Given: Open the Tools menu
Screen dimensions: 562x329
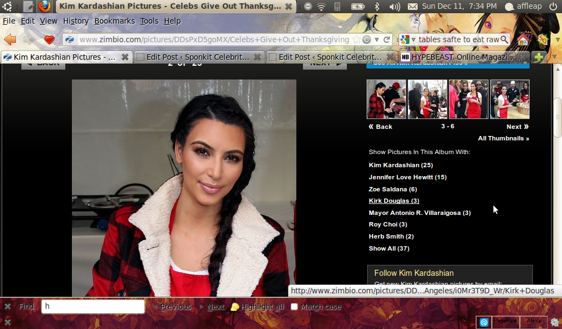Looking at the screenshot, I should (x=149, y=21).
